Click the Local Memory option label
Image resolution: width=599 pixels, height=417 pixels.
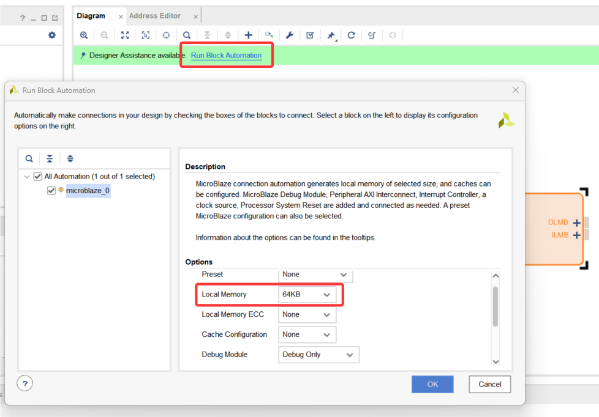(224, 295)
